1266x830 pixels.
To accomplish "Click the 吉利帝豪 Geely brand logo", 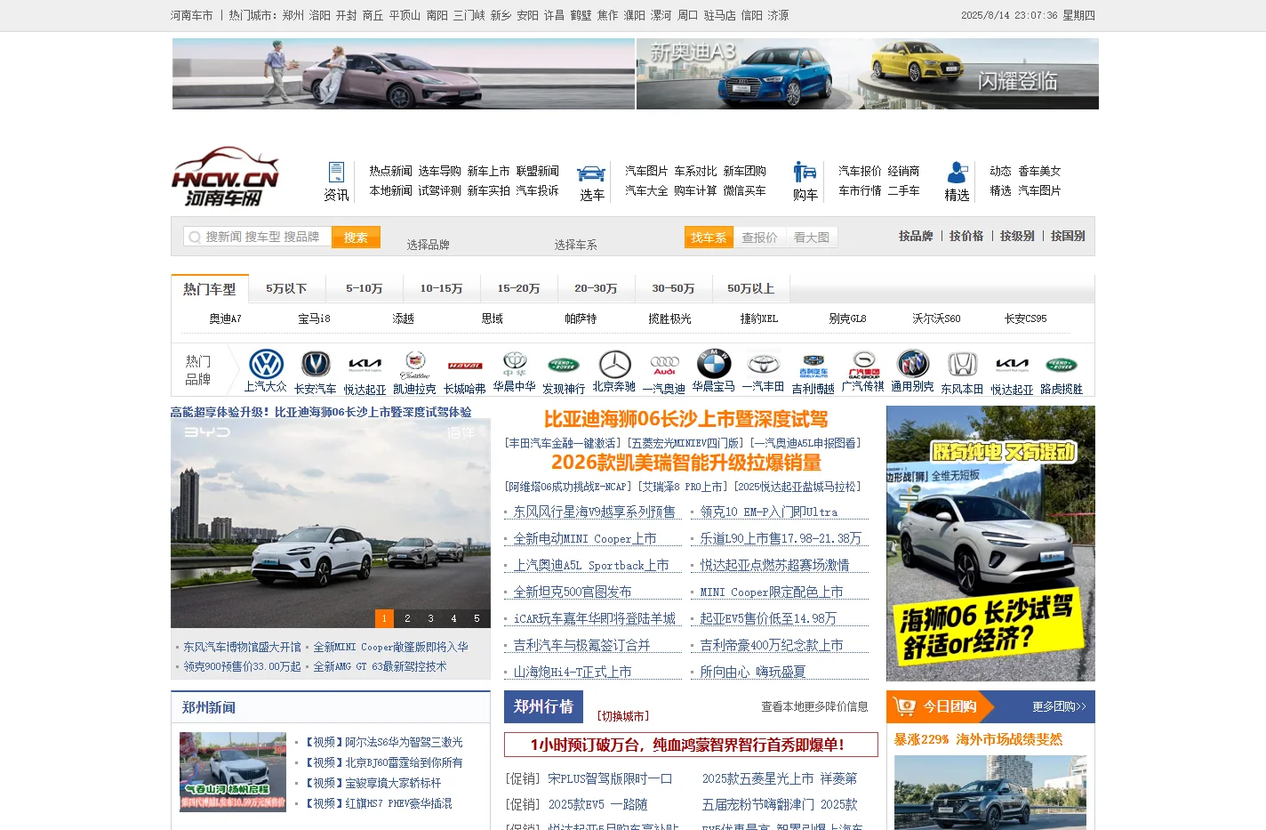I will pos(813,367).
